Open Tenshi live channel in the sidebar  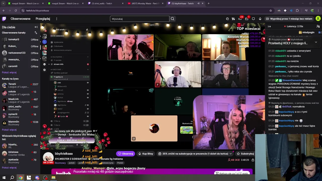pyautogui.click(x=20, y=85)
